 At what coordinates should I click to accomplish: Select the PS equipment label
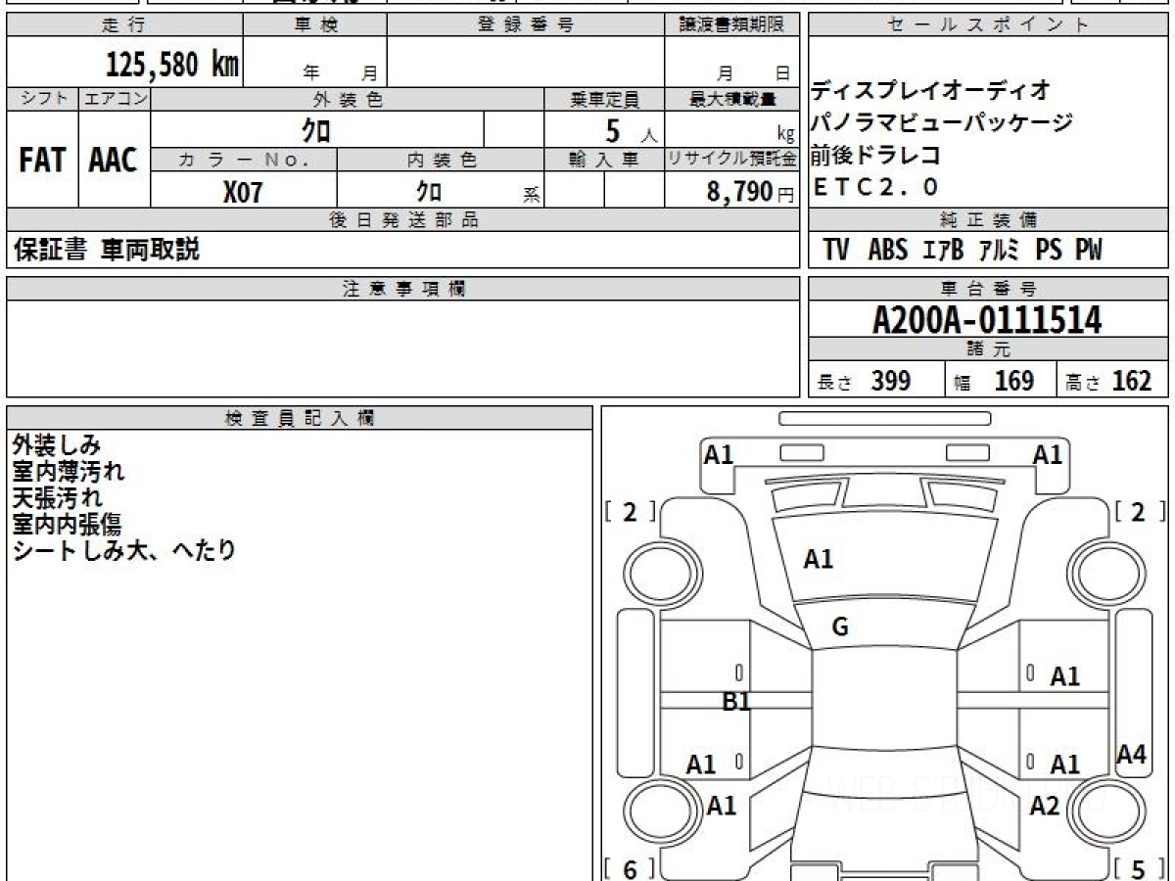(x=1049, y=251)
